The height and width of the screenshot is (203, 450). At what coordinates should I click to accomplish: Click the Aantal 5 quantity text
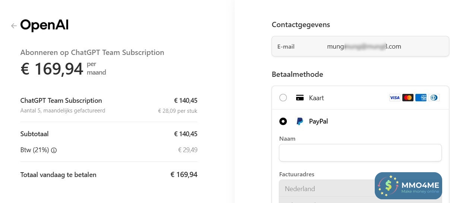point(63,111)
